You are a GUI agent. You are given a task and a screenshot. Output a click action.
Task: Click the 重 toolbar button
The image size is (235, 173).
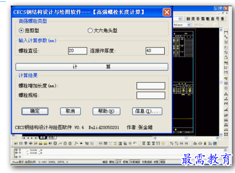click(223, 19)
